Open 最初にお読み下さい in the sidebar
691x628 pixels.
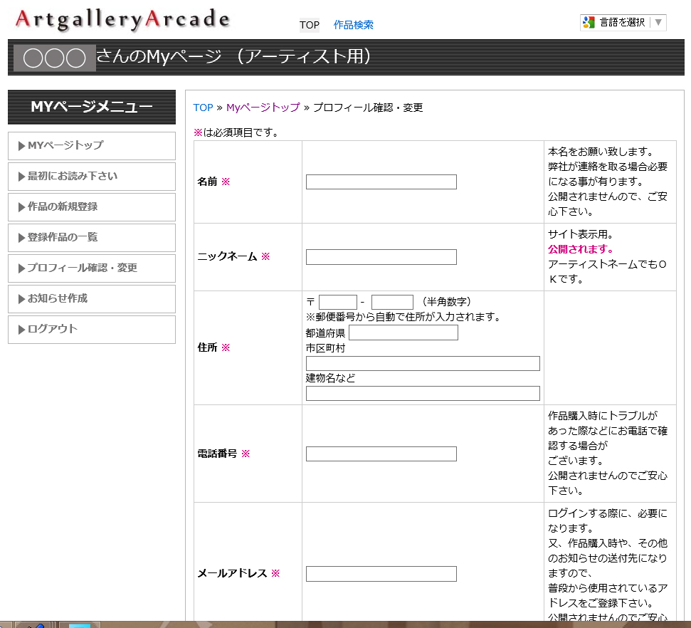click(92, 176)
